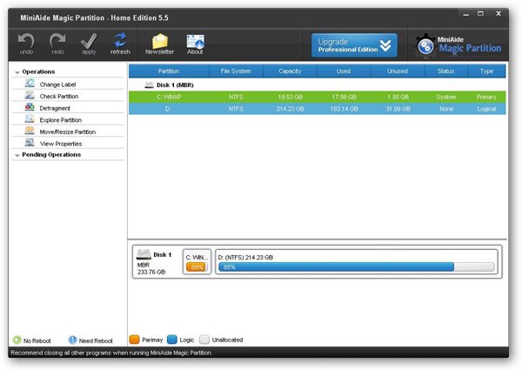The image size is (522, 371).
Task: Click the orange 89% usage bar
Action: click(x=197, y=267)
